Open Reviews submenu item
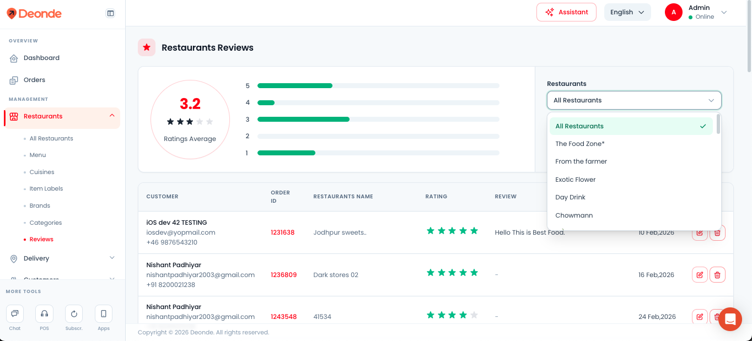 point(41,239)
